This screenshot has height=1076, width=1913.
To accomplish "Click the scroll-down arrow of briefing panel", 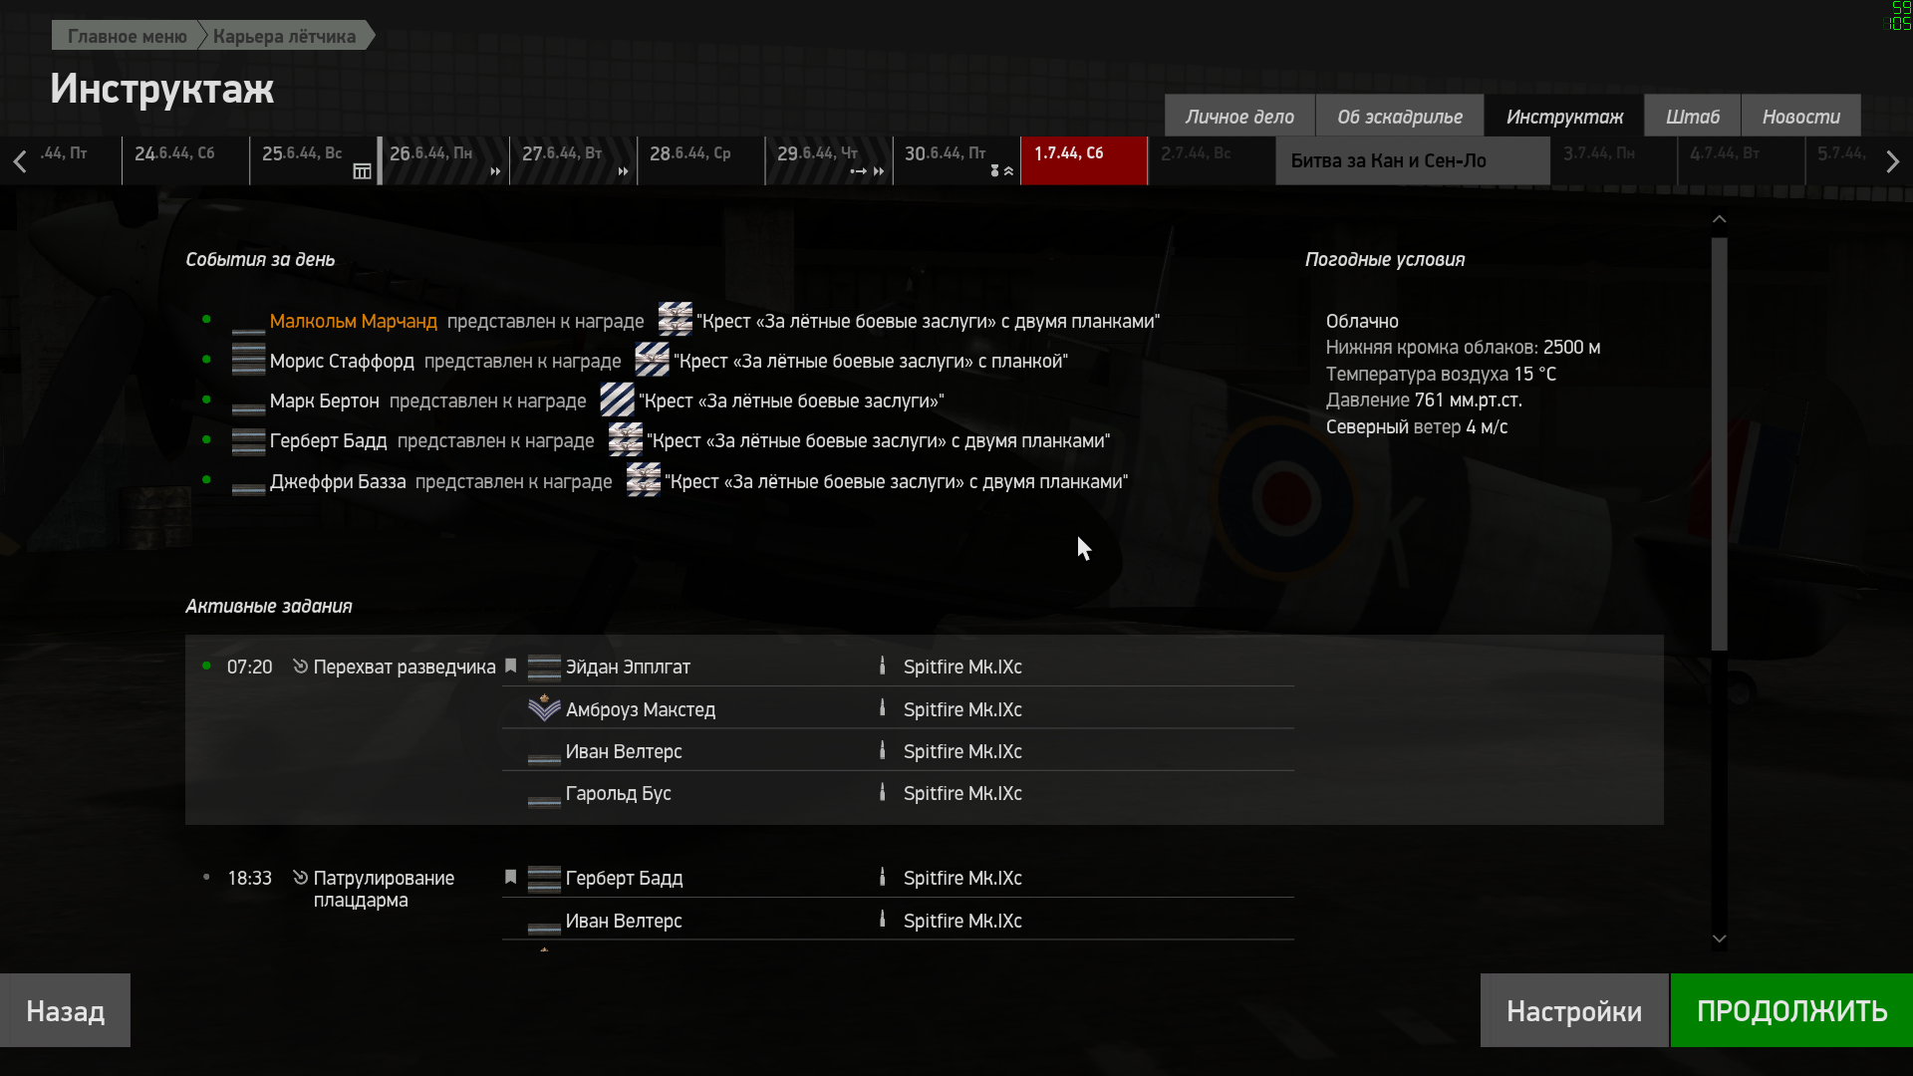I will [1719, 939].
